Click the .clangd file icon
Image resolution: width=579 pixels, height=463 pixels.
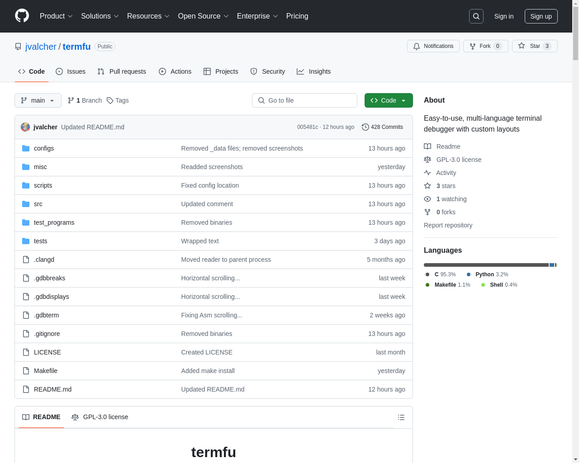pyautogui.click(x=26, y=260)
